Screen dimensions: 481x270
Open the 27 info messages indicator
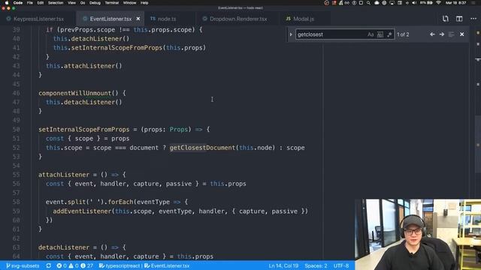pos(87,265)
